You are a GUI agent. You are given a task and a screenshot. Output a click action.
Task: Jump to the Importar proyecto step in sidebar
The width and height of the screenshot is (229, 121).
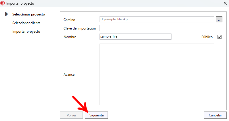[26, 32]
